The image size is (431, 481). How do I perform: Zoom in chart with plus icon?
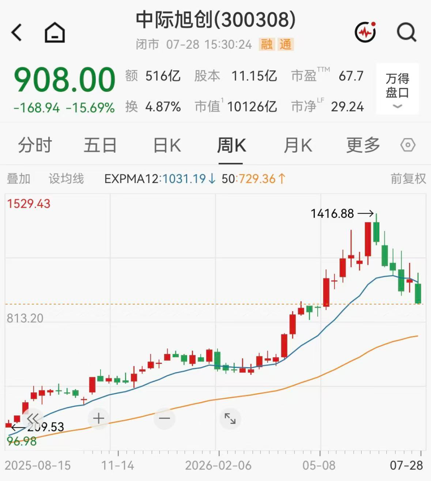99,419
